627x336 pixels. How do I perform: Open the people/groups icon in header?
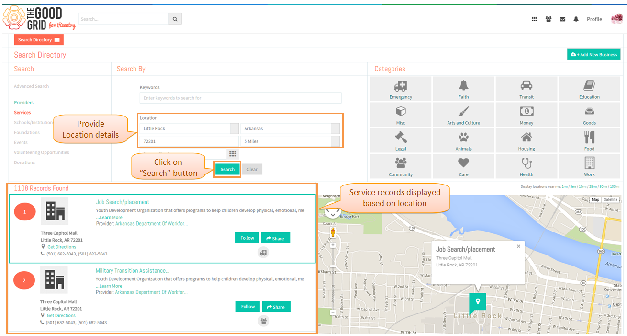click(x=549, y=19)
